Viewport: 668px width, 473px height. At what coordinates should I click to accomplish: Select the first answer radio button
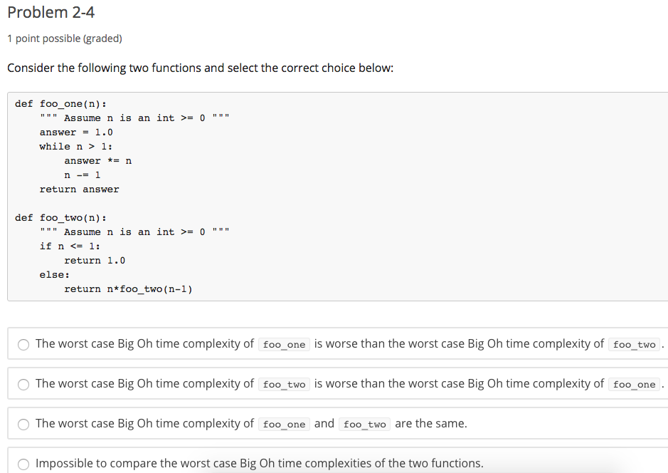tap(23, 344)
